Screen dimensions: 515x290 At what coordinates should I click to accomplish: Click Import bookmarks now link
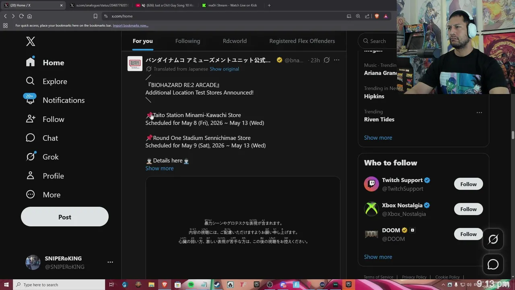pos(130,25)
